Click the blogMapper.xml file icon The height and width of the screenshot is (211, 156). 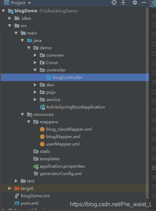42,137
